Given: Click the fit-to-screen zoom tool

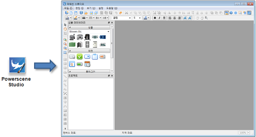Looking at the screenshot, I should click(x=65, y=52).
